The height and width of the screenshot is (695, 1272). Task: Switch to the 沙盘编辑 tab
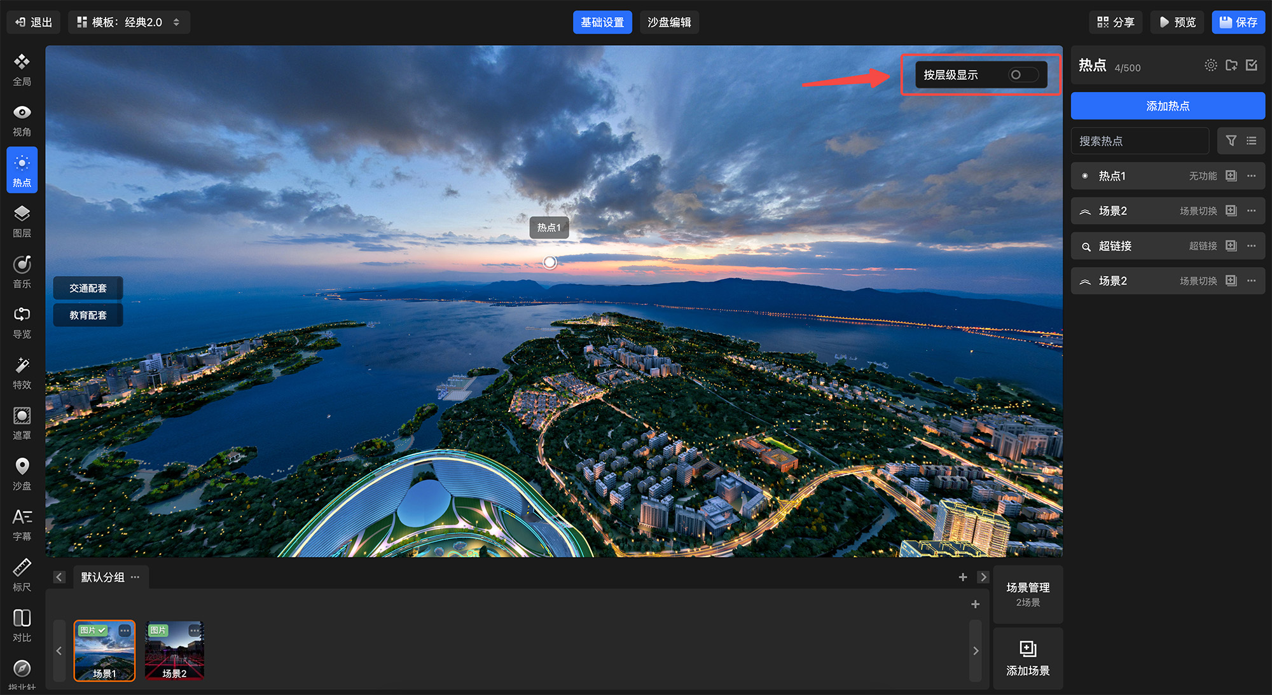point(669,22)
